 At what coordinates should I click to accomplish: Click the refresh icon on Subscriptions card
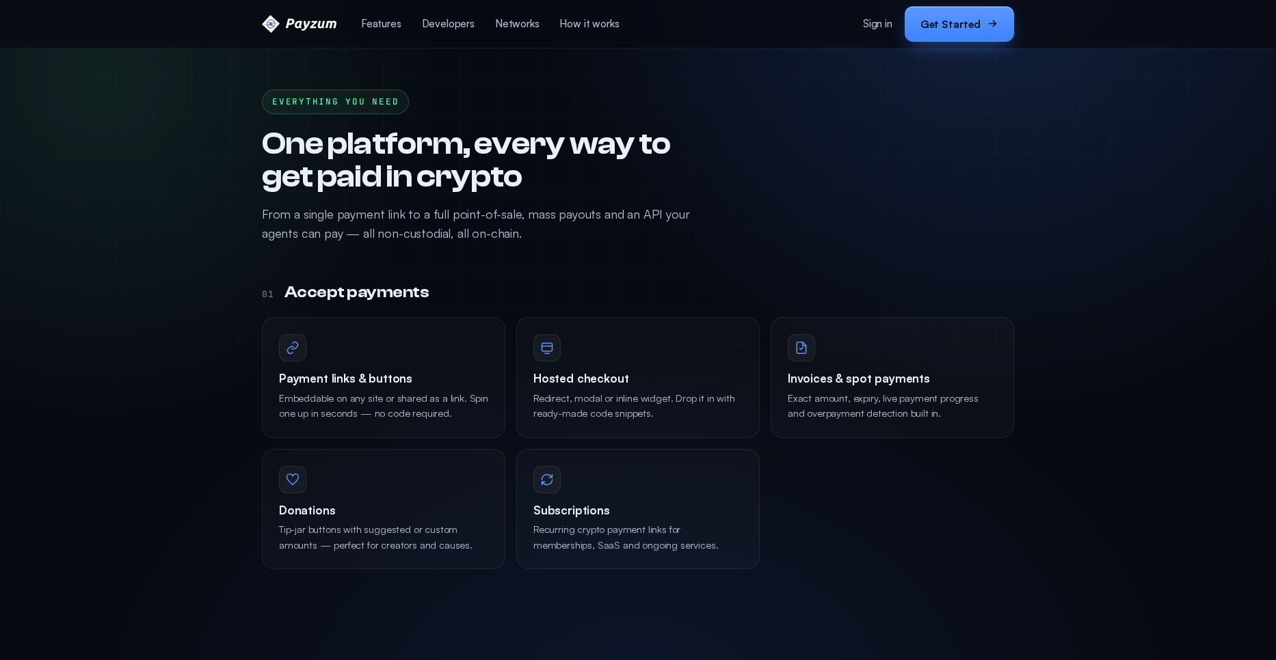(x=547, y=480)
